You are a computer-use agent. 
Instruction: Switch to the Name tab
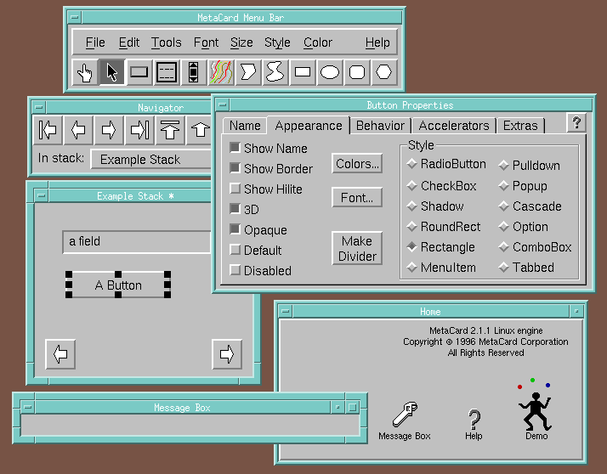[245, 126]
